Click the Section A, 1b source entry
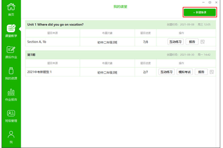The image size is (223, 148). [37, 42]
